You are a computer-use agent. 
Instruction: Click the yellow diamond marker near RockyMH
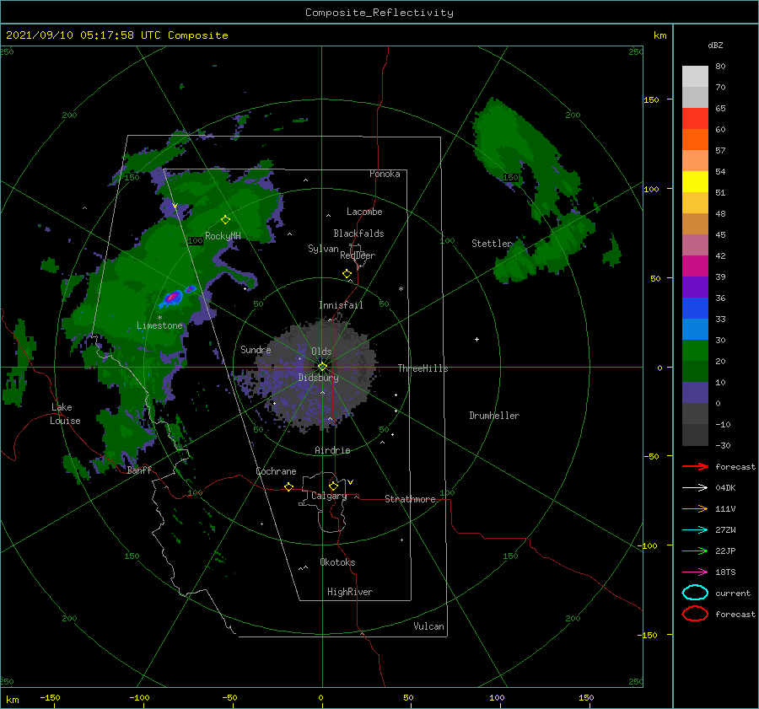(x=225, y=220)
